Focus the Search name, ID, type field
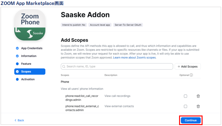 [x=117, y=66]
